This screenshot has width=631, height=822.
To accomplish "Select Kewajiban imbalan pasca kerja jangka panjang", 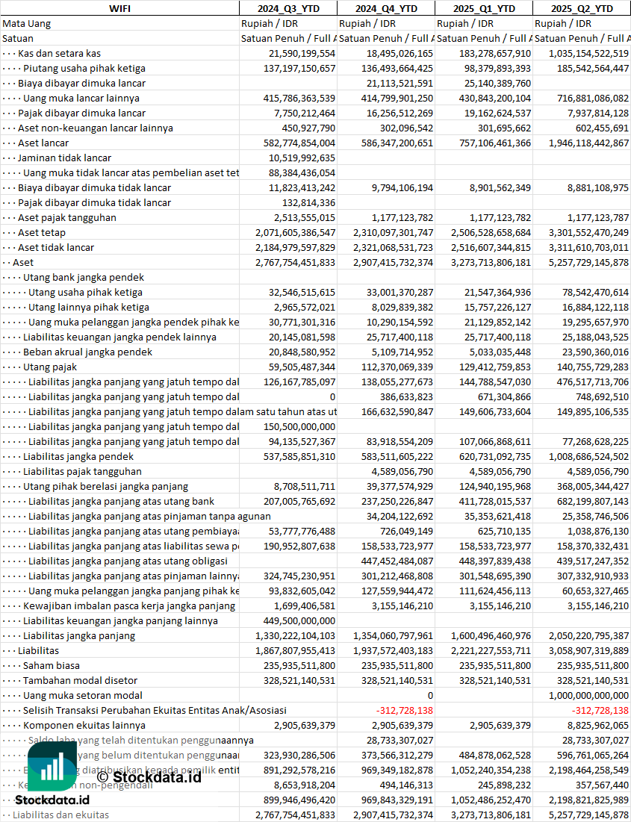I will tap(129, 606).
